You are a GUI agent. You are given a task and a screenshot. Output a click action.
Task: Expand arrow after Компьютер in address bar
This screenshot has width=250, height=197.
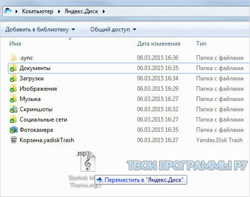(x=59, y=11)
